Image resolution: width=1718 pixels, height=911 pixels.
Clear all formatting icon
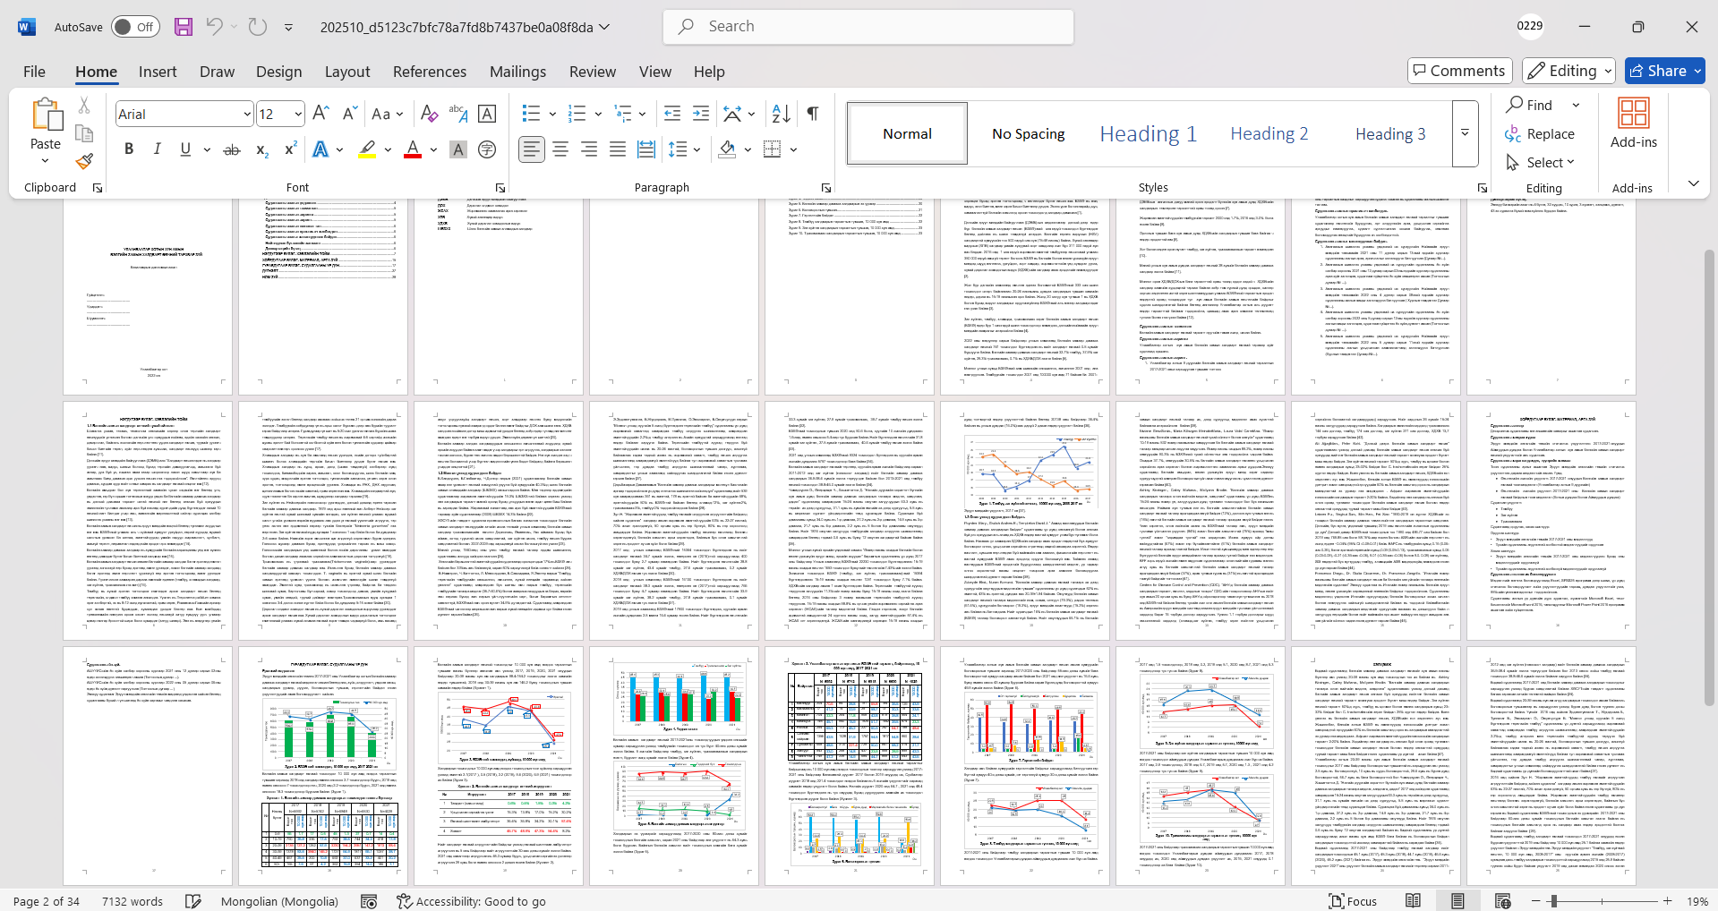coord(429,114)
